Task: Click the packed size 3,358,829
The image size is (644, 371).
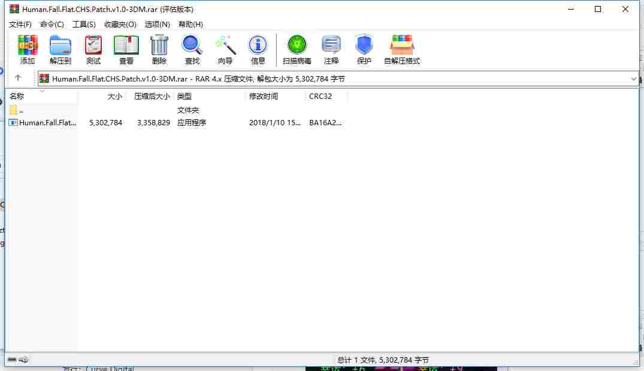Action: coord(153,122)
